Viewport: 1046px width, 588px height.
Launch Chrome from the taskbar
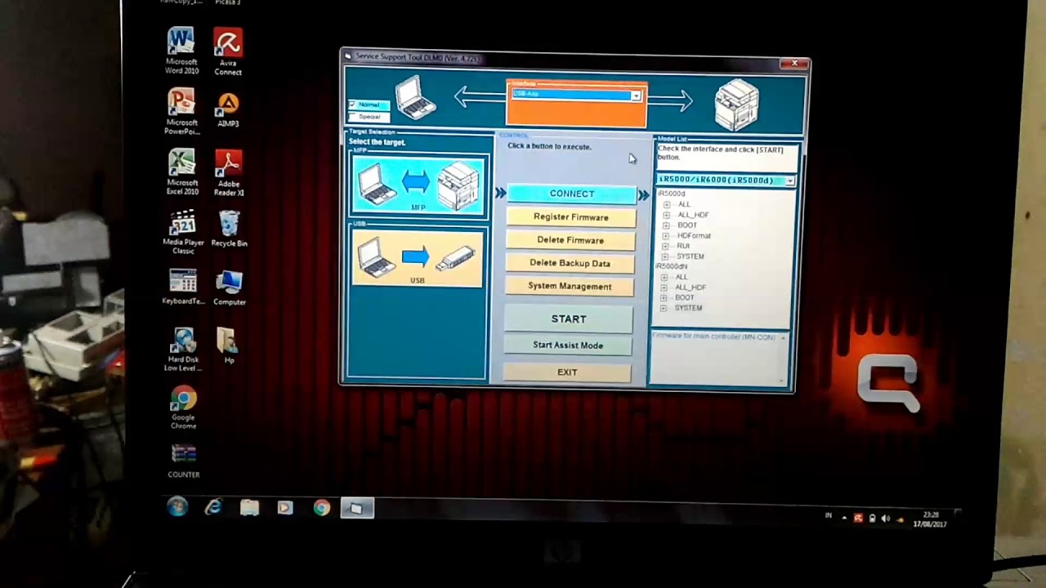pyautogui.click(x=321, y=508)
